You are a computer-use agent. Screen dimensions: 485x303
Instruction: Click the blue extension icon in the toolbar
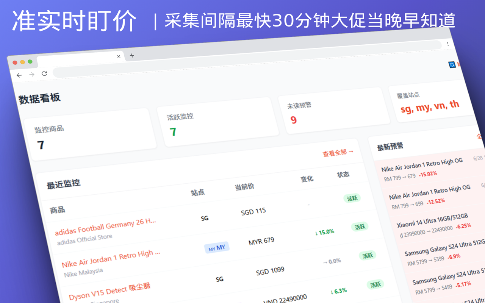(452, 65)
